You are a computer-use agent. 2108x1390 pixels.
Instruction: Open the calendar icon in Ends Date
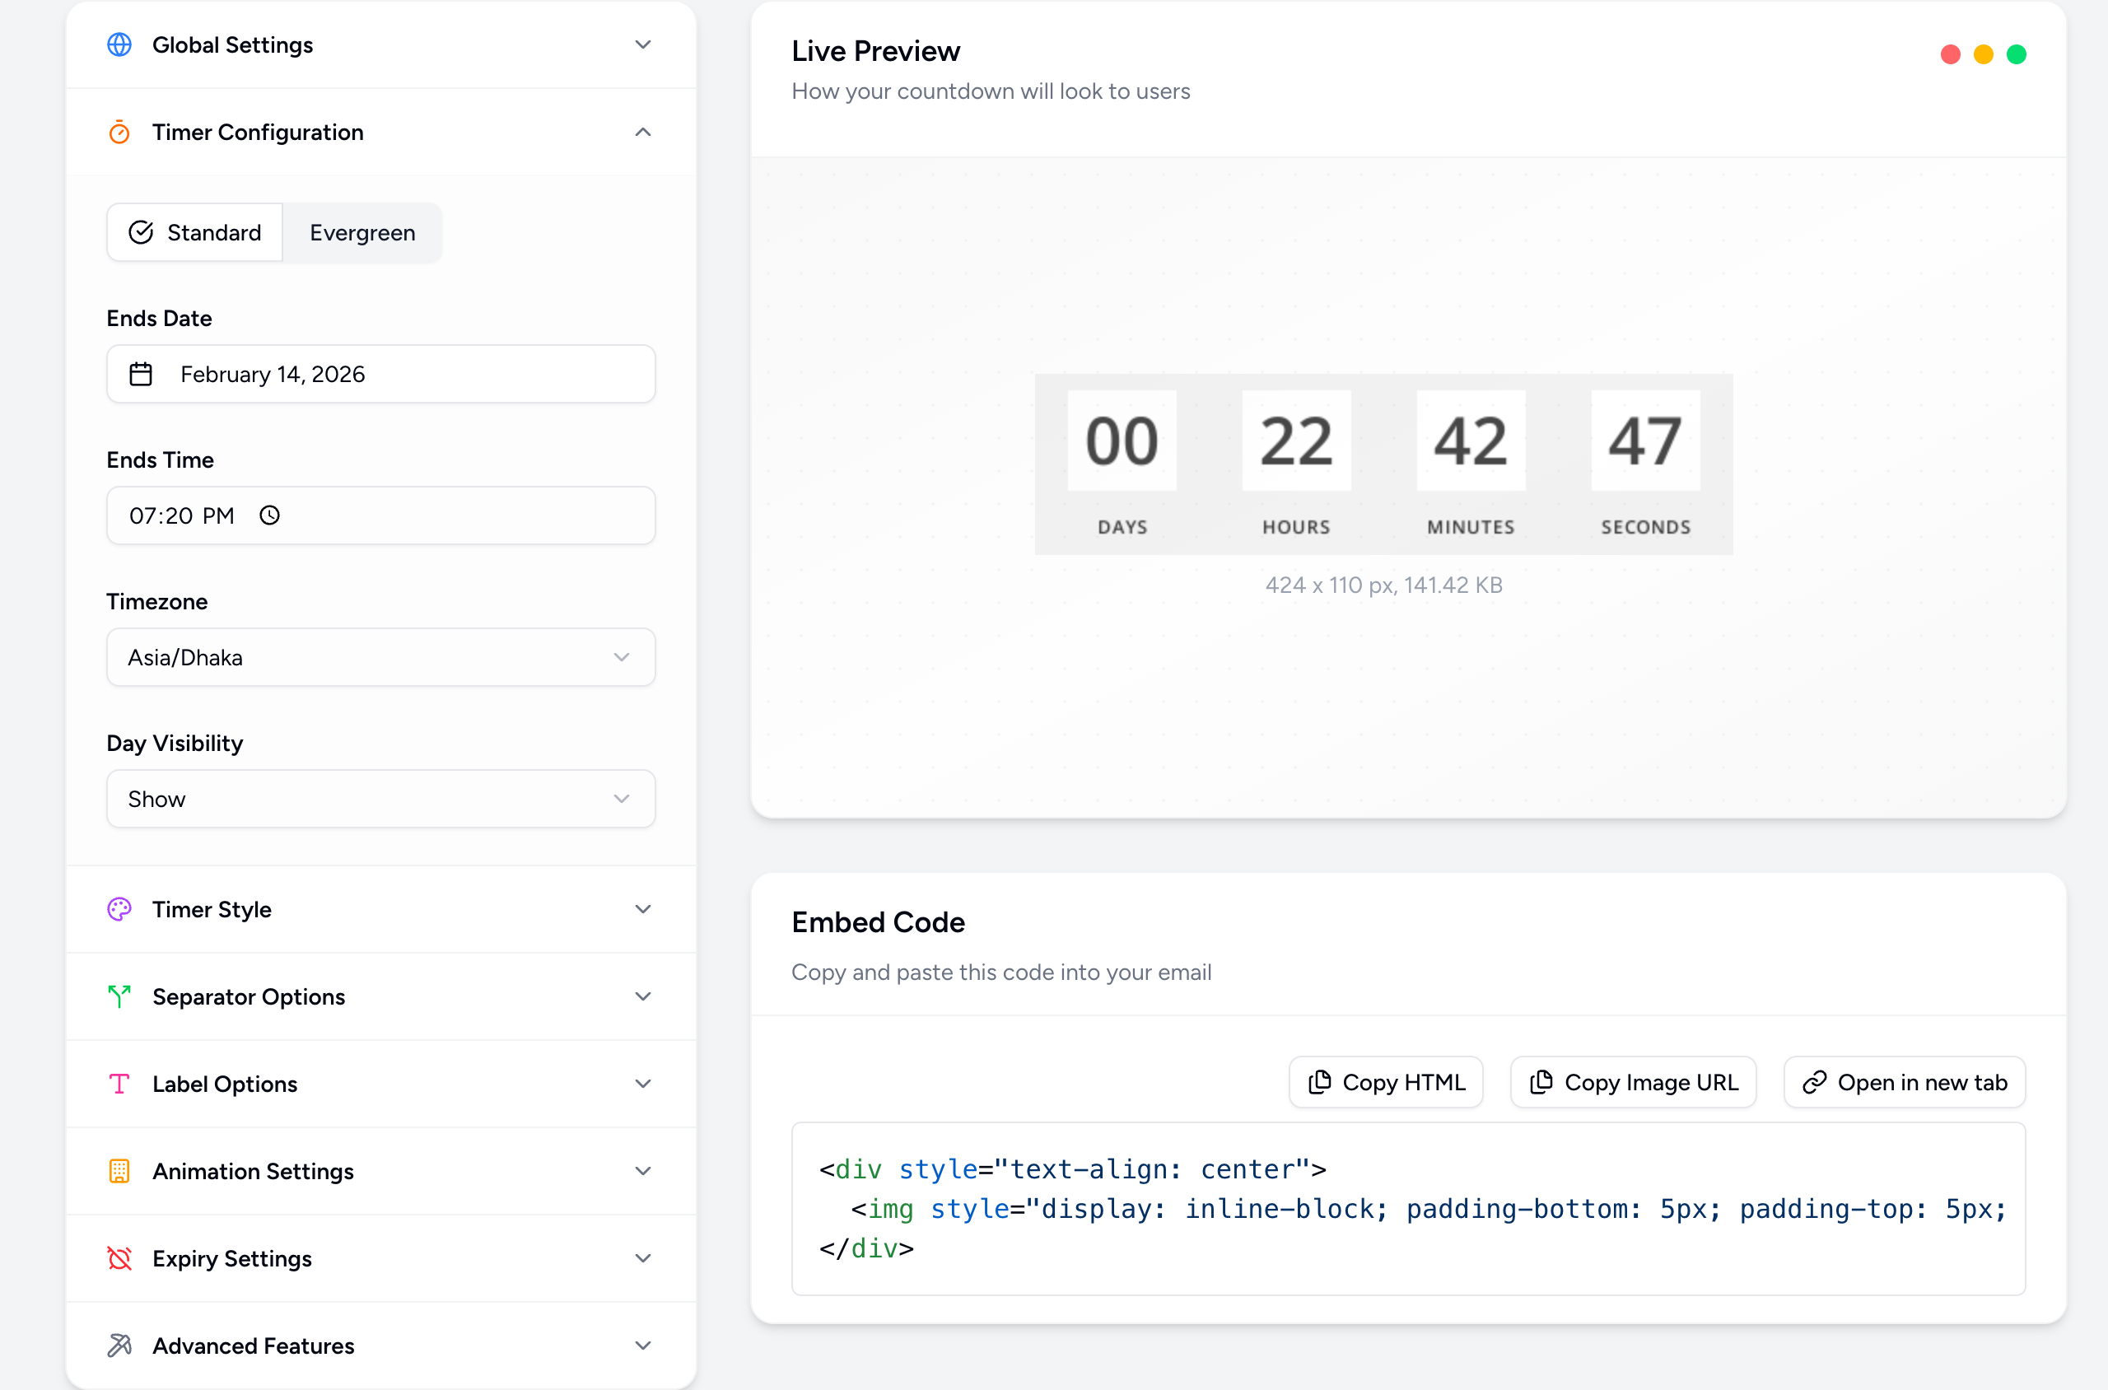(141, 373)
